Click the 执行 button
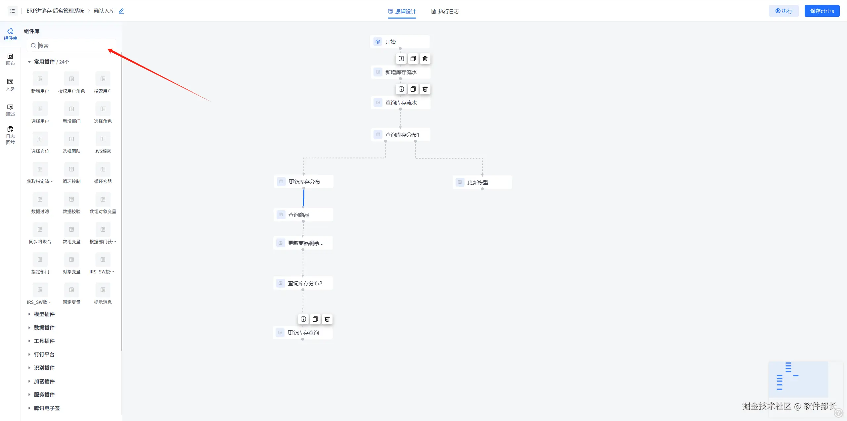Viewport: 847px width, 421px height. [x=783, y=11]
